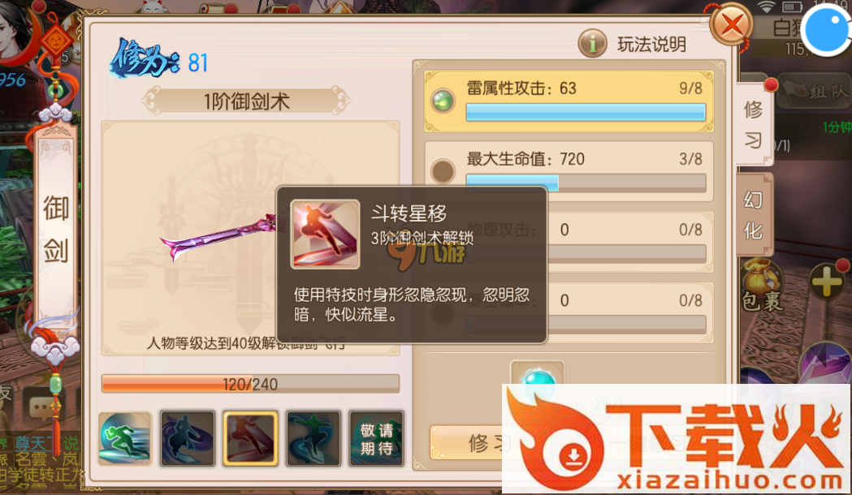This screenshot has height=495, width=852.
Task: Close the 修为 panel with the red X
Action: pos(731,24)
